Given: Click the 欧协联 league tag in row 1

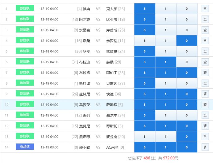Looking at the screenshot, I should coord(25,8).
